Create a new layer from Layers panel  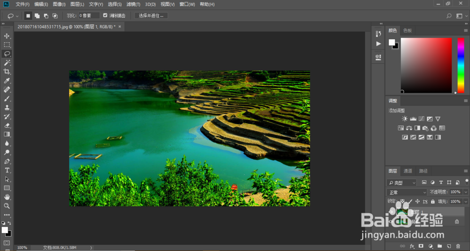pyautogui.click(x=449, y=246)
